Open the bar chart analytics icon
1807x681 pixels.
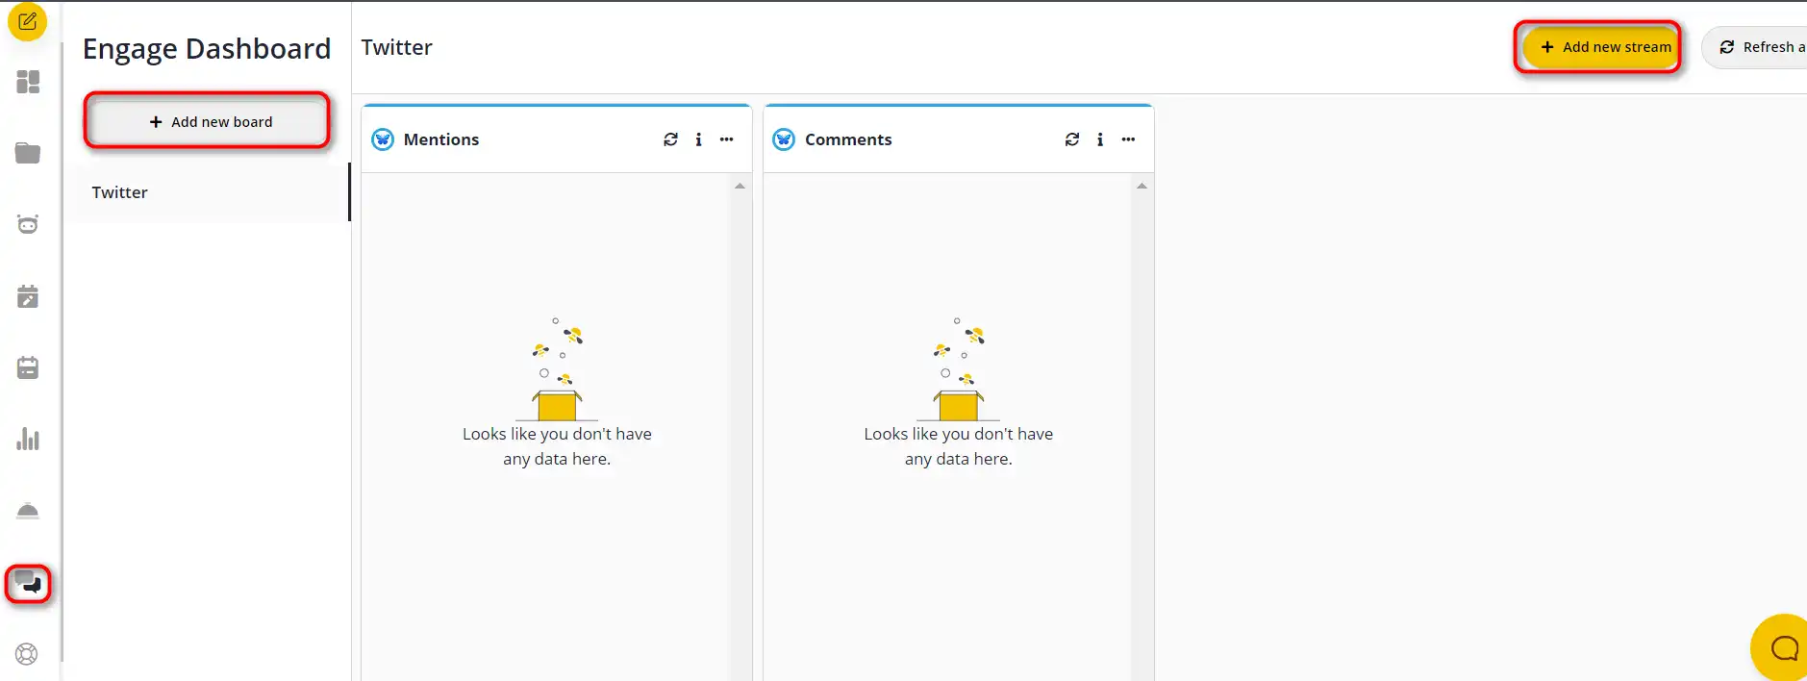click(28, 439)
